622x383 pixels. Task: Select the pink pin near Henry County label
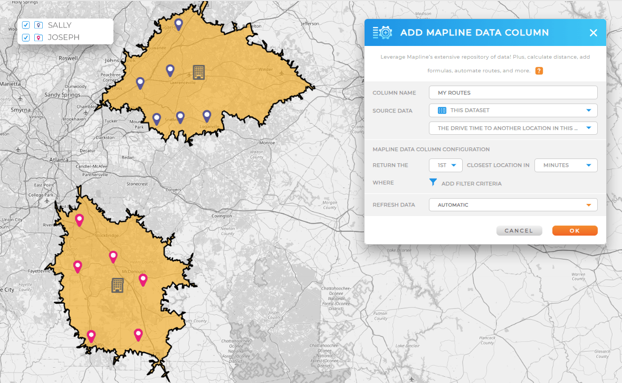tap(113, 257)
